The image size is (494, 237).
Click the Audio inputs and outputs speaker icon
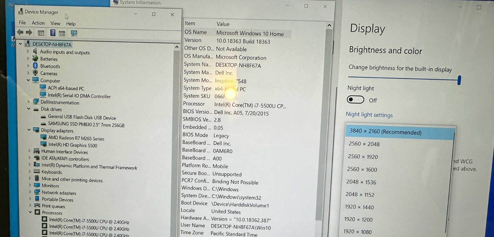(x=35, y=51)
